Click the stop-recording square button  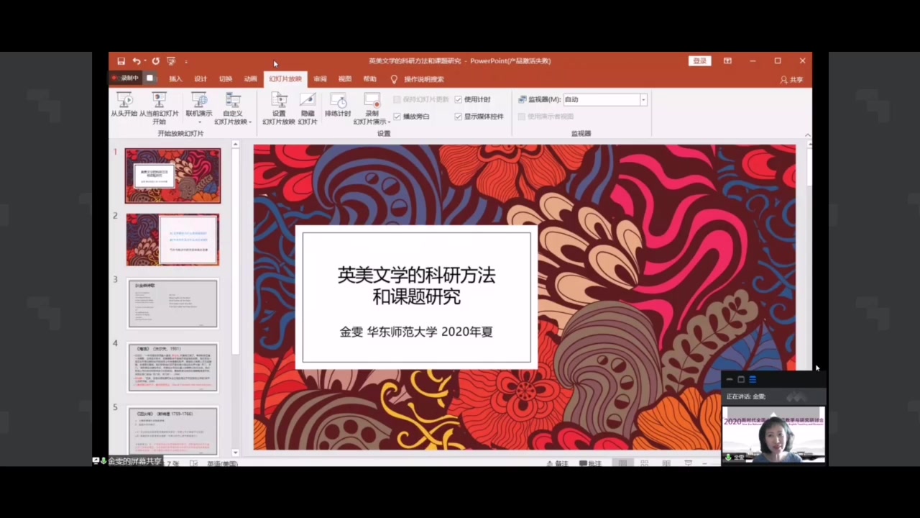click(x=149, y=78)
